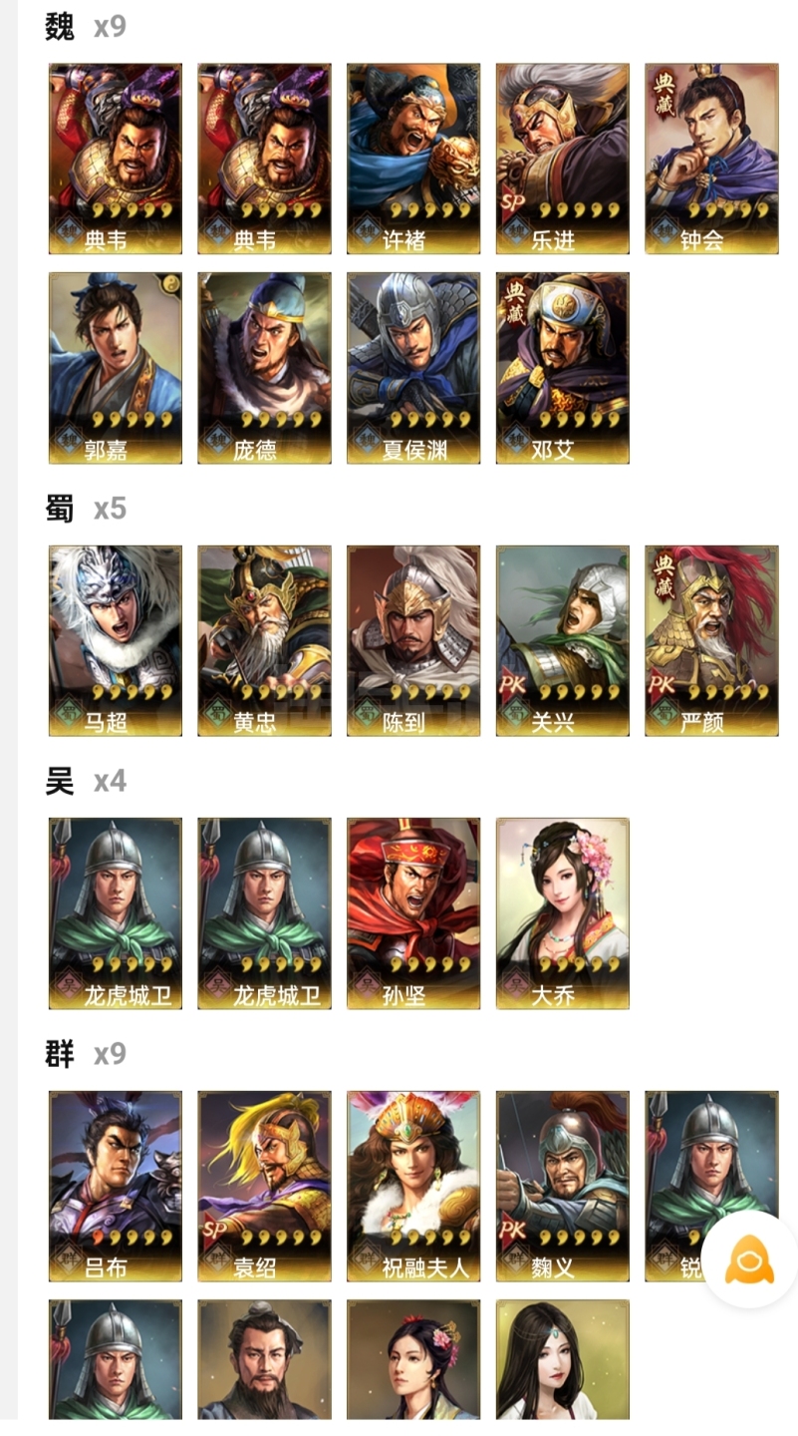The height and width of the screenshot is (1436, 798).
Task: Tap the SP 袁绍 card
Action: [x=264, y=1186]
